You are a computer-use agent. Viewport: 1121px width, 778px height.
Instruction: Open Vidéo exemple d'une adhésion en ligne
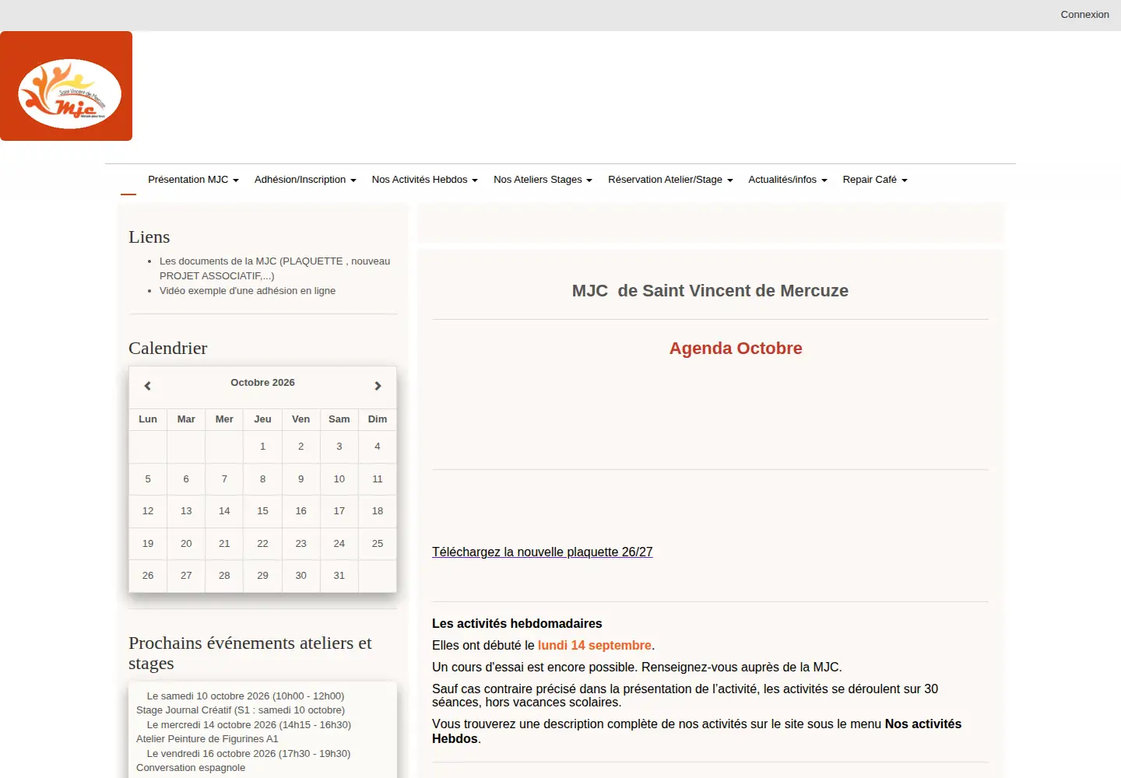(x=248, y=291)
